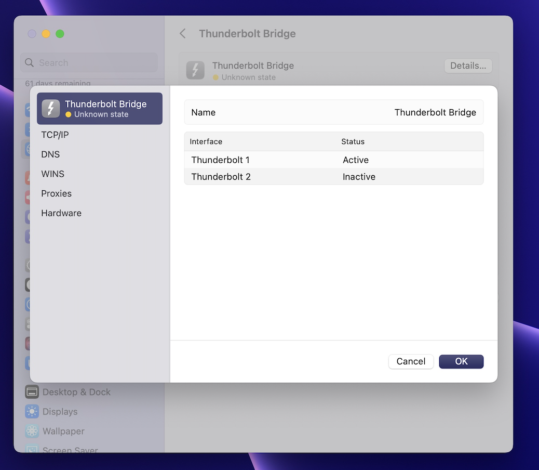Click the yellow minimize window button
The height and width of the screenshot is (470, 539).
pyautogui.click(x=46, y=34)
